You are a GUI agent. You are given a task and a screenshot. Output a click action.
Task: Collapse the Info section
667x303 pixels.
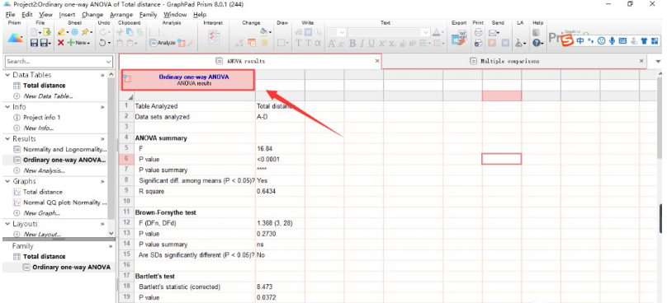tap(7, 106)
